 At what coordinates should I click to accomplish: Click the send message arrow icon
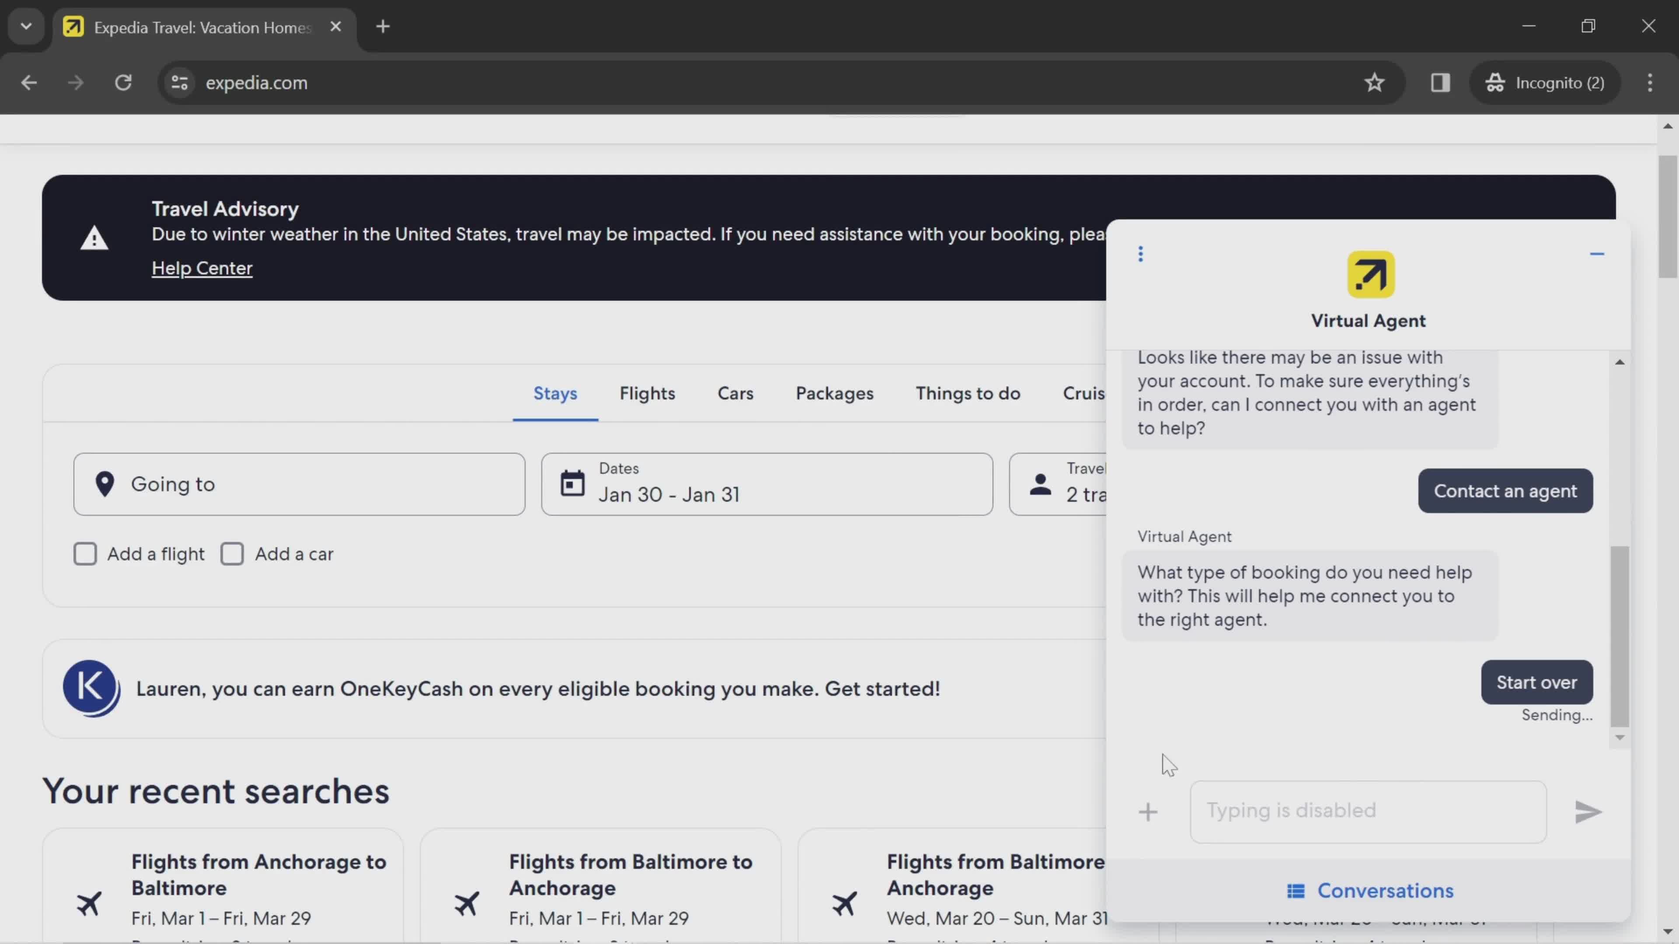(1588, 812)
